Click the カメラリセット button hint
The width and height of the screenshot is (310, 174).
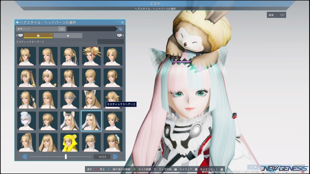212,169
